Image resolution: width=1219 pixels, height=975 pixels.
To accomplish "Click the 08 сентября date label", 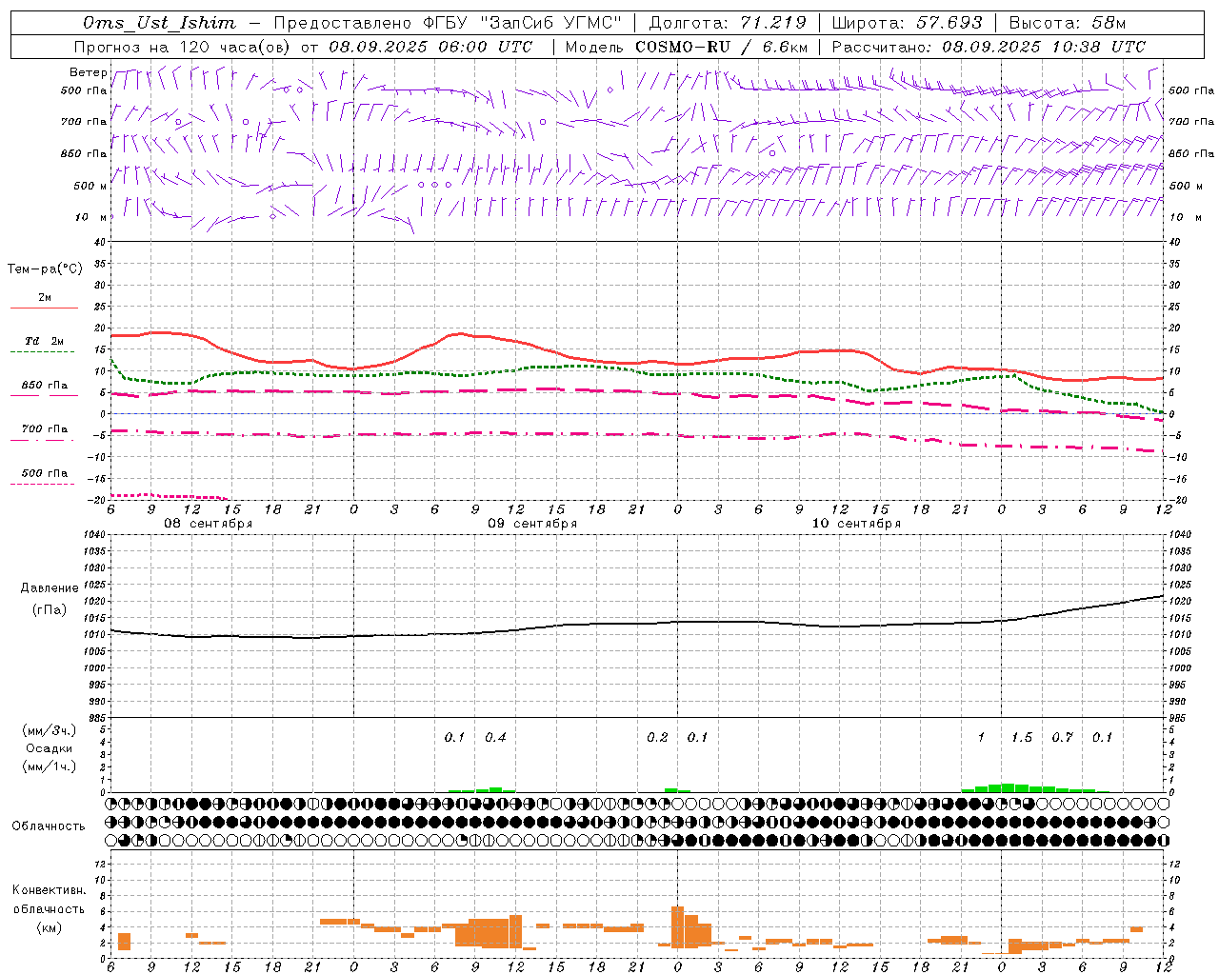I will point(209,524).
